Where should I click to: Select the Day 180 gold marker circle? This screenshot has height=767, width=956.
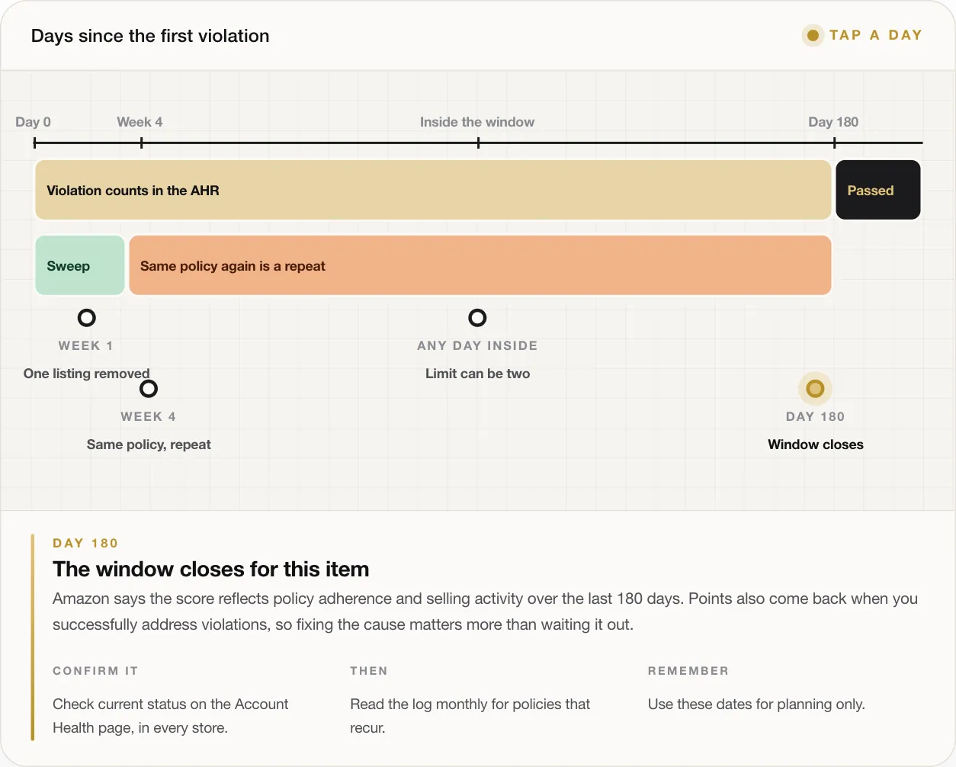(815, 389)
